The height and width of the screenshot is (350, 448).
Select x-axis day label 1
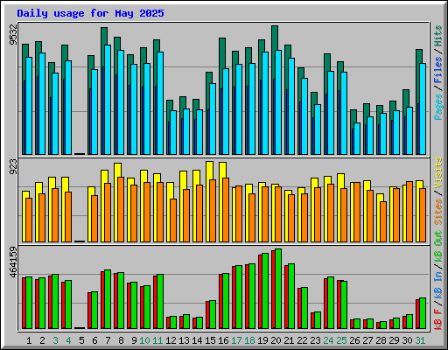pos(29,340)
